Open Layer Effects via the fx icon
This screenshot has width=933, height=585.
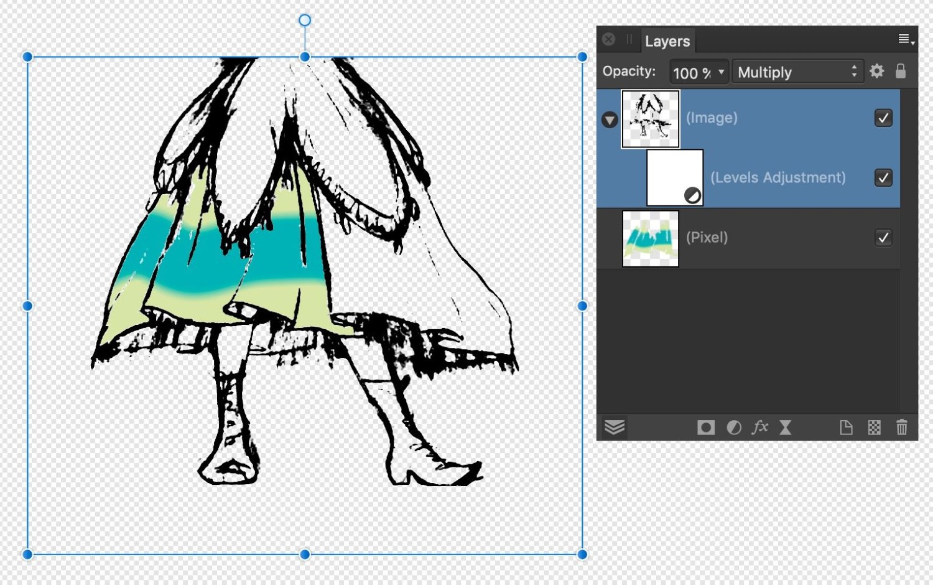pyautogui.click(x=759, y=428)
